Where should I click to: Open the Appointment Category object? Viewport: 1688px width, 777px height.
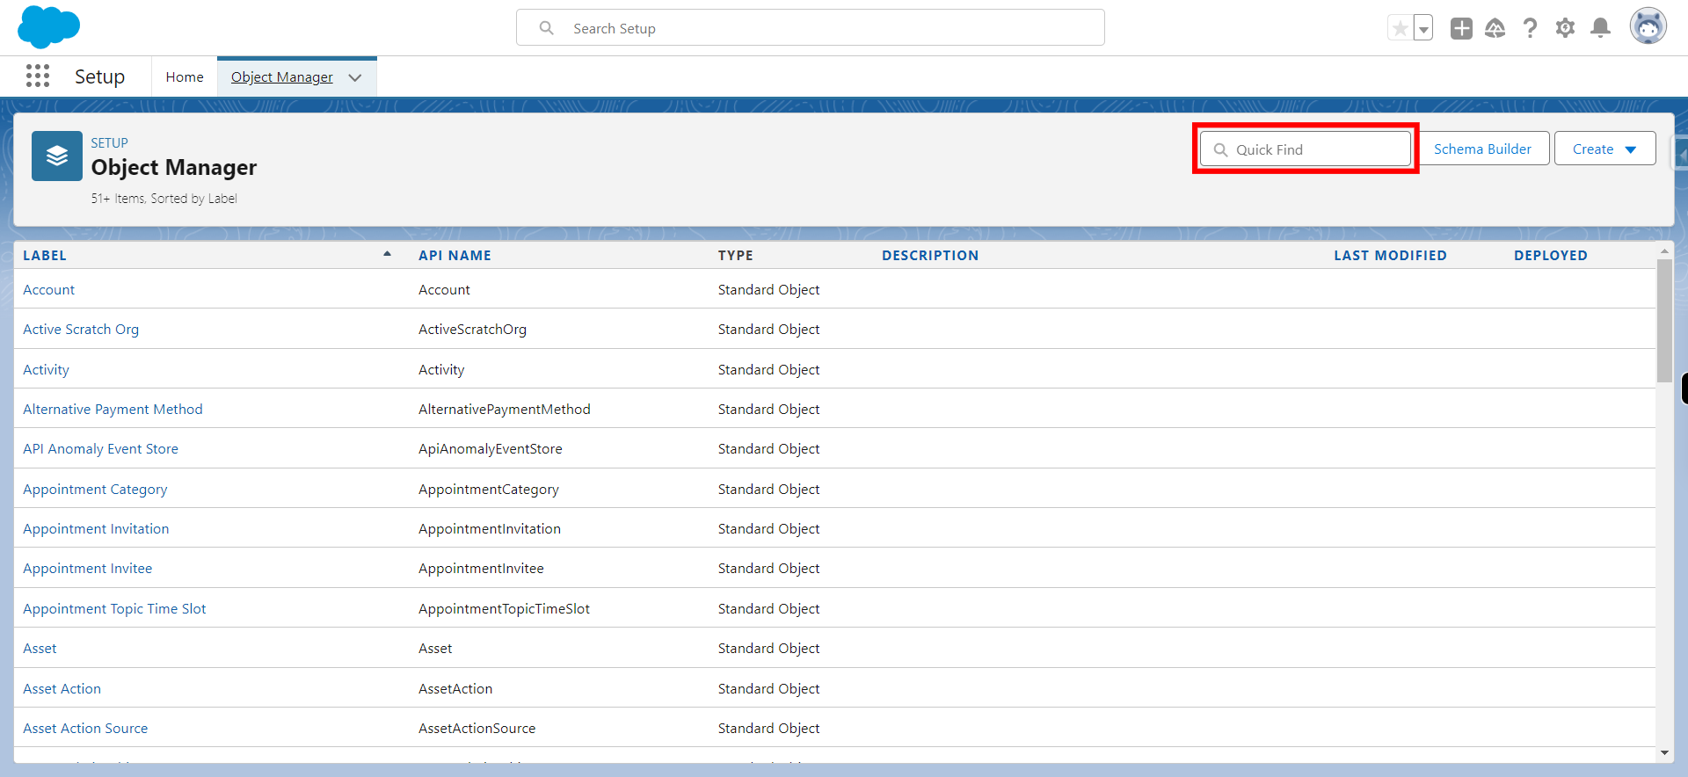tap(95, 490)
